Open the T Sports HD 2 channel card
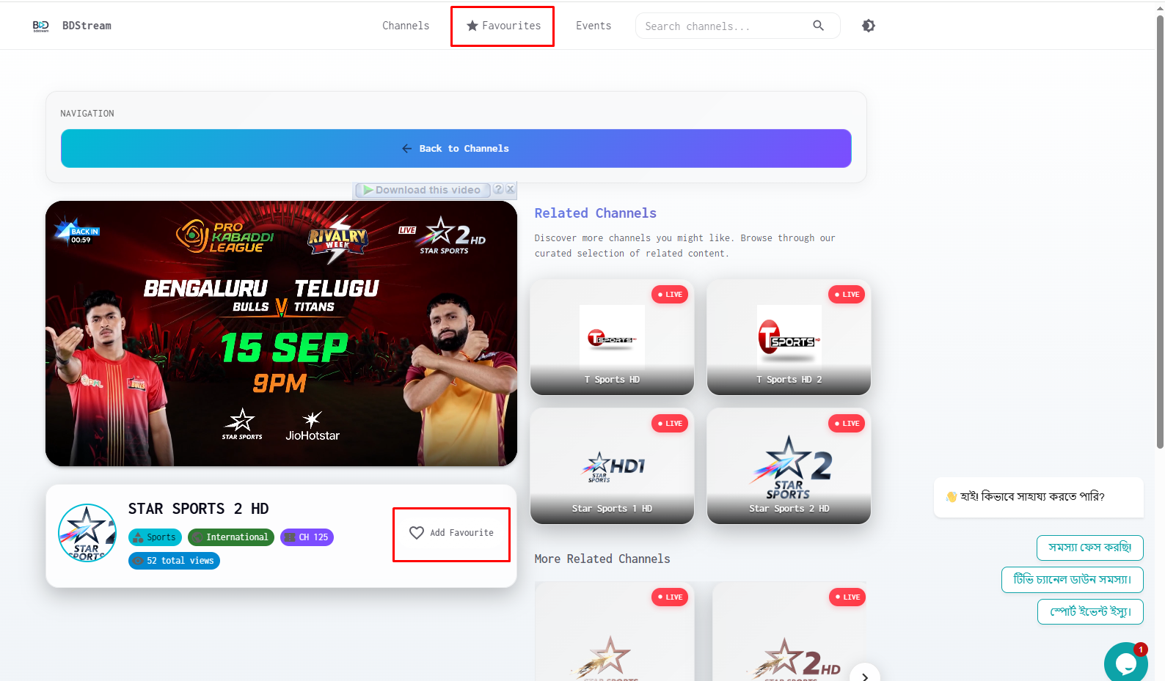 pos(789,337)
